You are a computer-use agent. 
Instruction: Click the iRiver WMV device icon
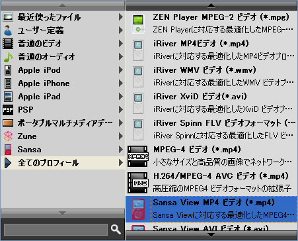pos(138,77)
